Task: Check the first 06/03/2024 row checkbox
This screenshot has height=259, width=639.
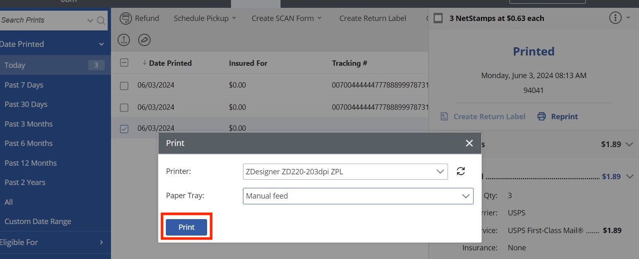Action: 124,86
